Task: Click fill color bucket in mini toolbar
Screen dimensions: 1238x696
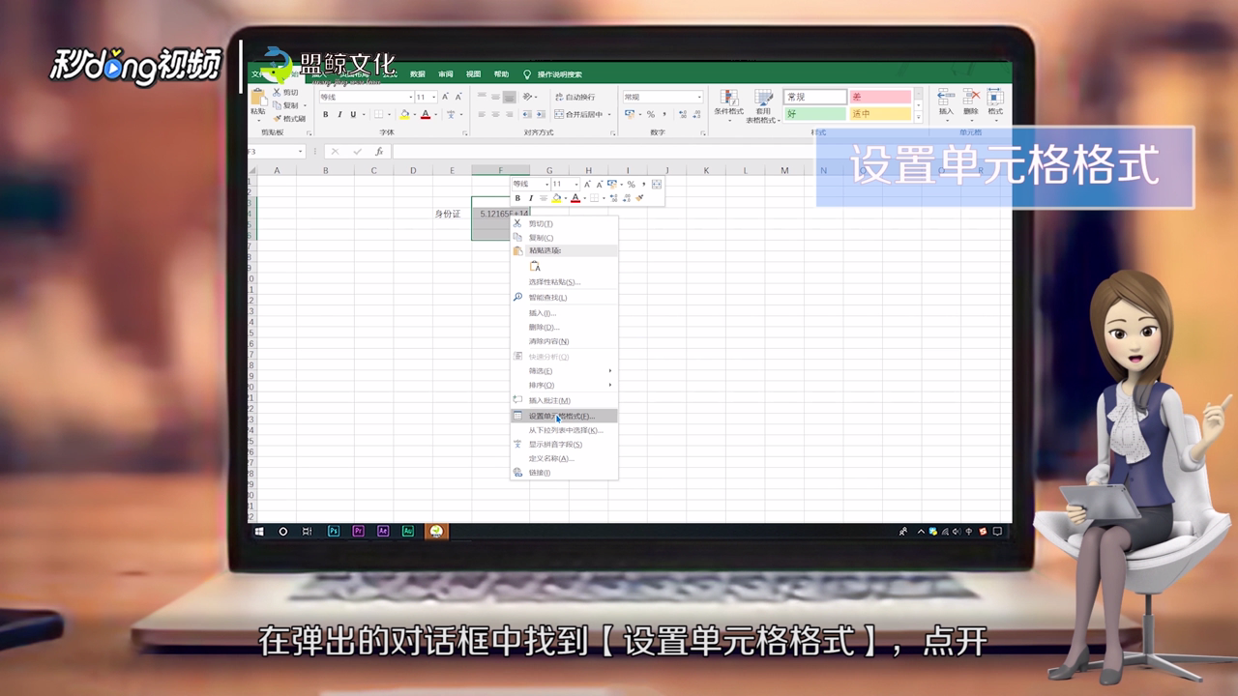Action: pyautogui.click(x=556, y=198)
